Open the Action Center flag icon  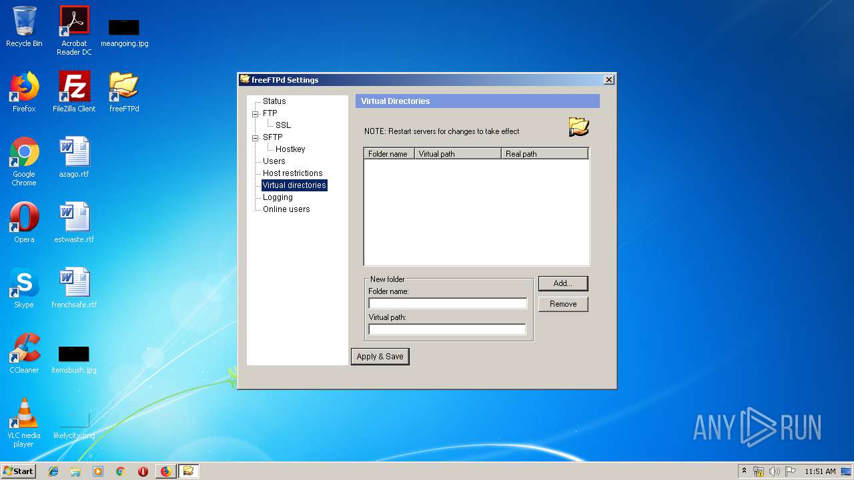(790, 471)
